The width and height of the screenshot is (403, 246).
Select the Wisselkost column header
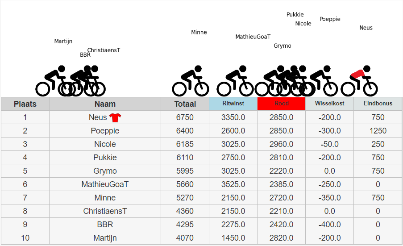pos(329,104)
